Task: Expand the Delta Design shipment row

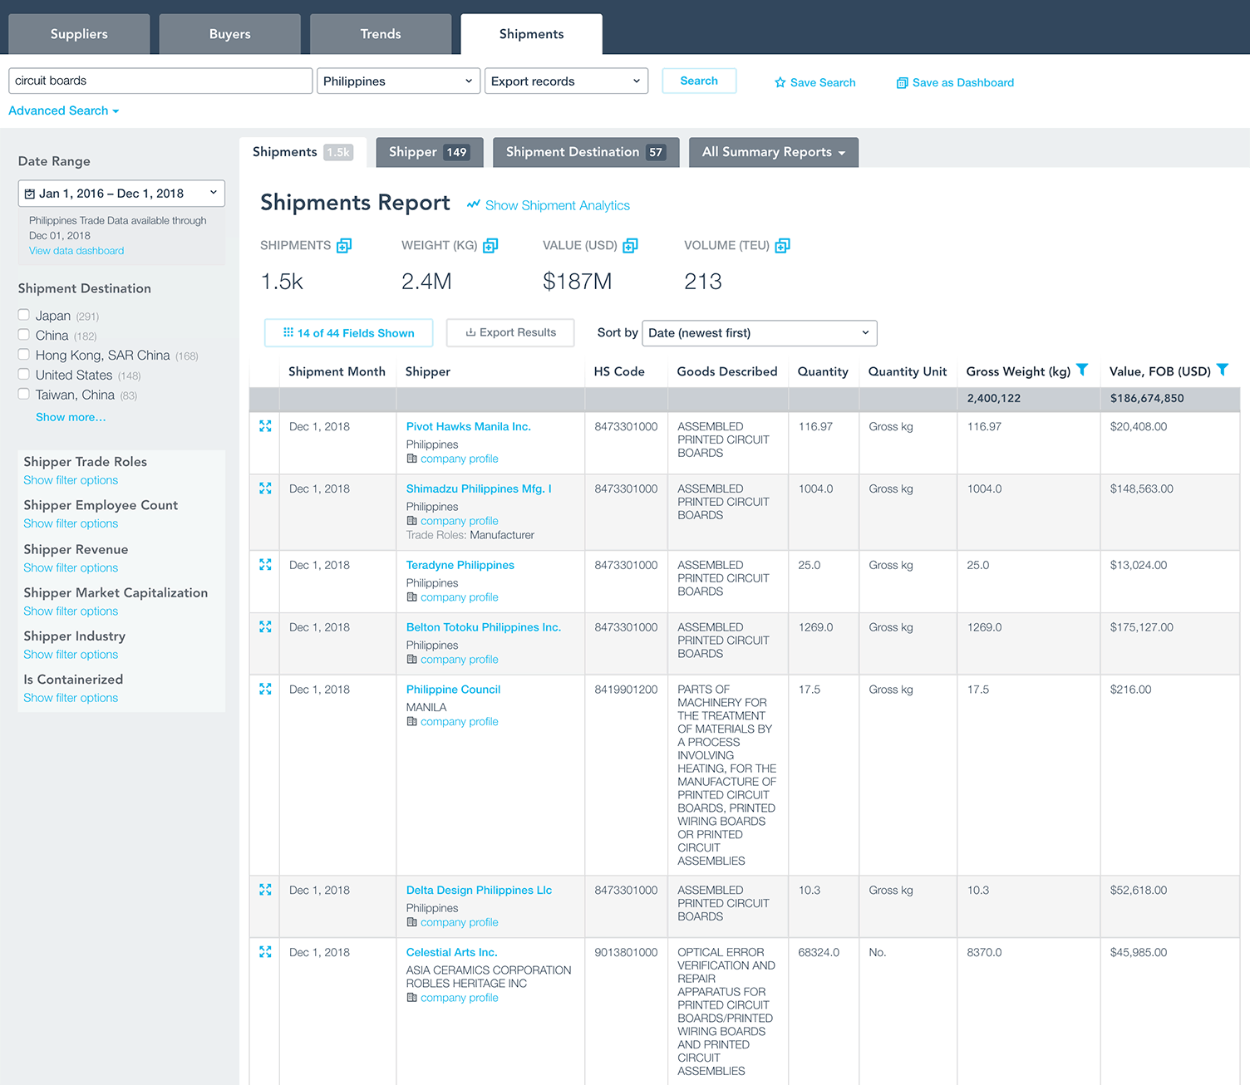Action: coord(265,890)
